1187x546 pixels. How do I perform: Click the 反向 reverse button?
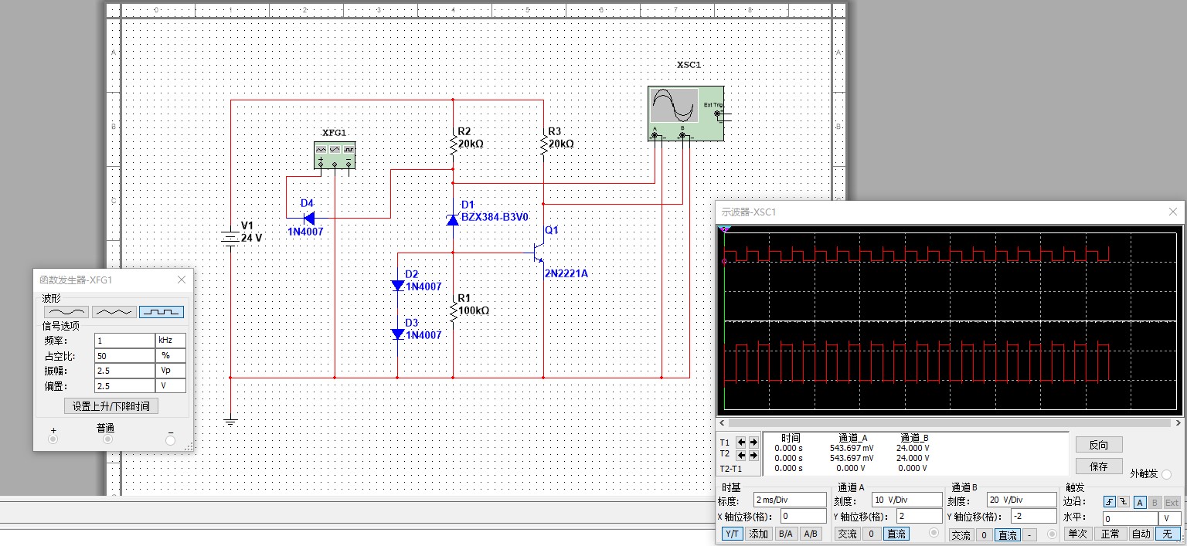click(x=1098, y=445)
